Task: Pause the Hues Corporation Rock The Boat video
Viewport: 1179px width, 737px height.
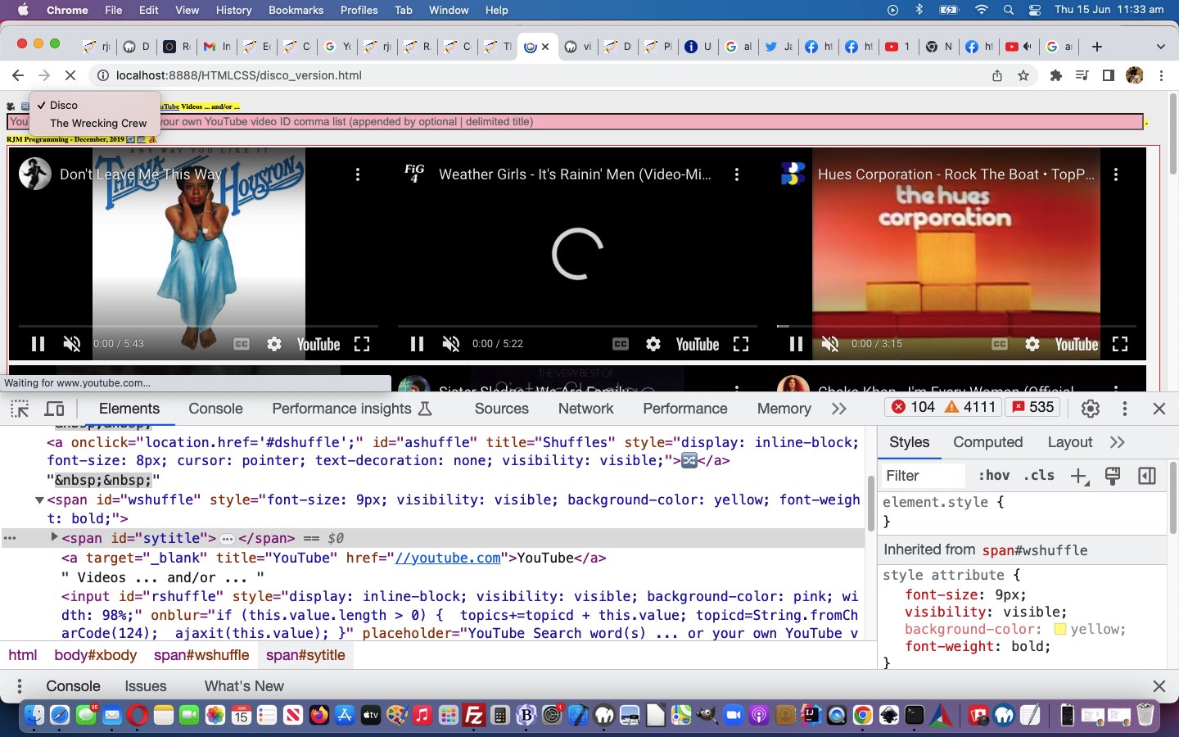Action: click(796, 344)
